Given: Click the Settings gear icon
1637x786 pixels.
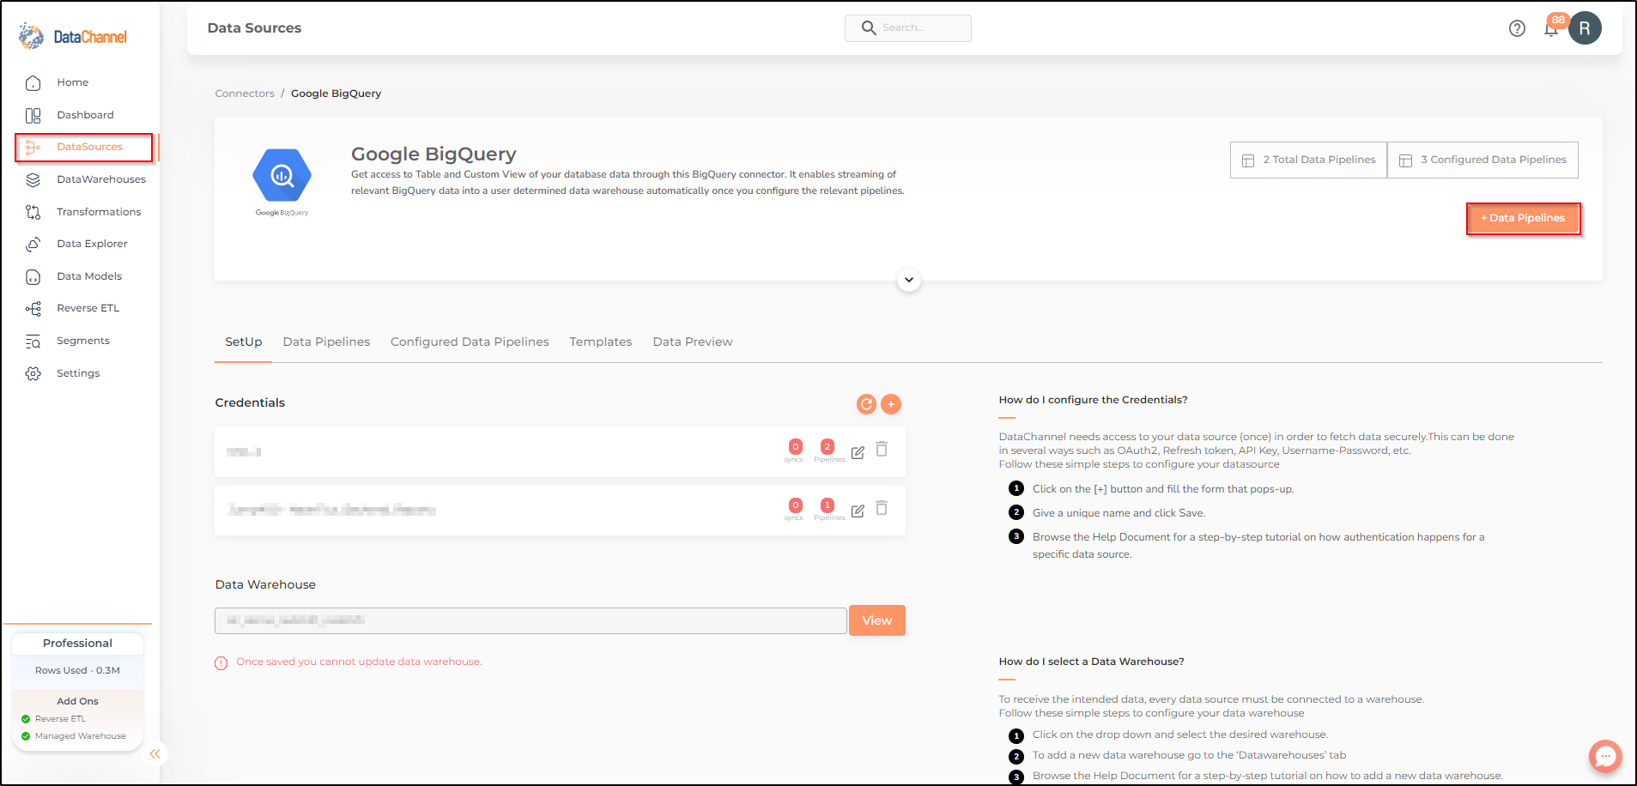Looking at the screenshot, I should click(33, 373).
